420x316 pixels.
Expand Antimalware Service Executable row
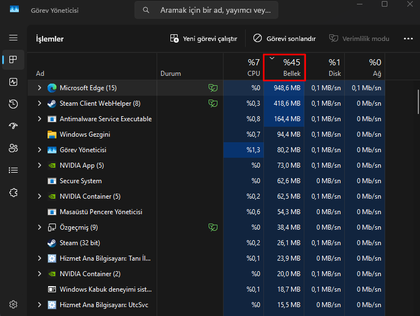coord(39,119)
